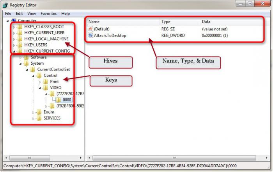
Task: Collapse the CurrentControlSet key
Action: point(27,70)
